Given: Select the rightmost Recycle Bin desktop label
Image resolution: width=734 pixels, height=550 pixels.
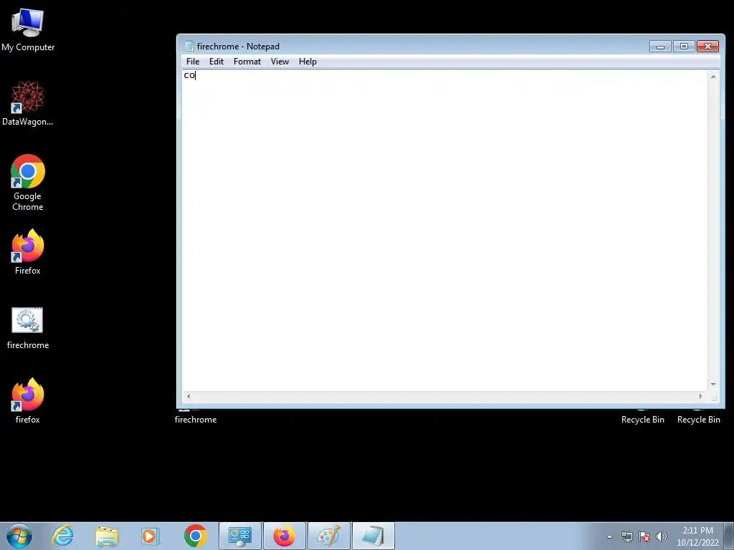Looking at the screenshot, I should click(698, 420).
